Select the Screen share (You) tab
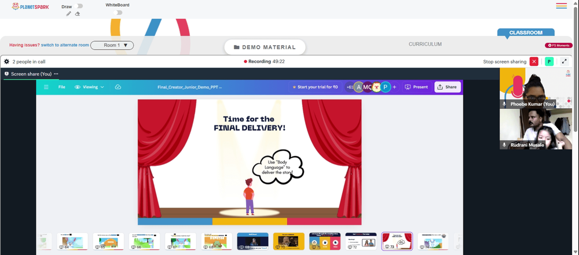The height and width of the screenshot is (255, 579). 31,74
